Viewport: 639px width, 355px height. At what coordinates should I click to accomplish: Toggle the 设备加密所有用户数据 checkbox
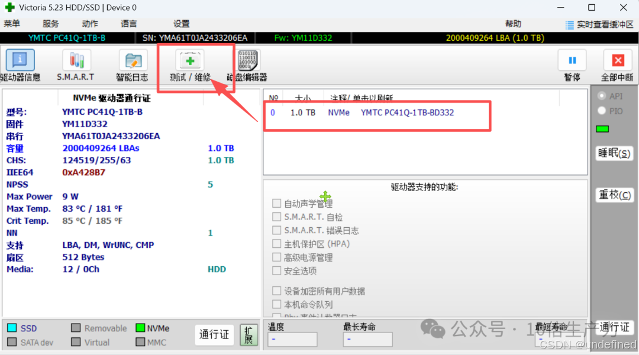277,291
